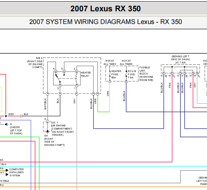Click the '2007 Lexus RX 350' title
207x190 pixels.
pos(105,9)
